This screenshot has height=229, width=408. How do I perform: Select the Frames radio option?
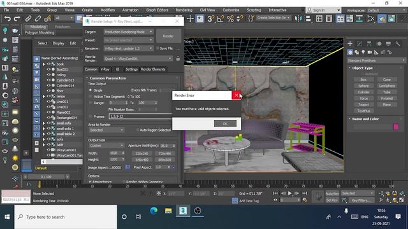[x=91, y=116]
